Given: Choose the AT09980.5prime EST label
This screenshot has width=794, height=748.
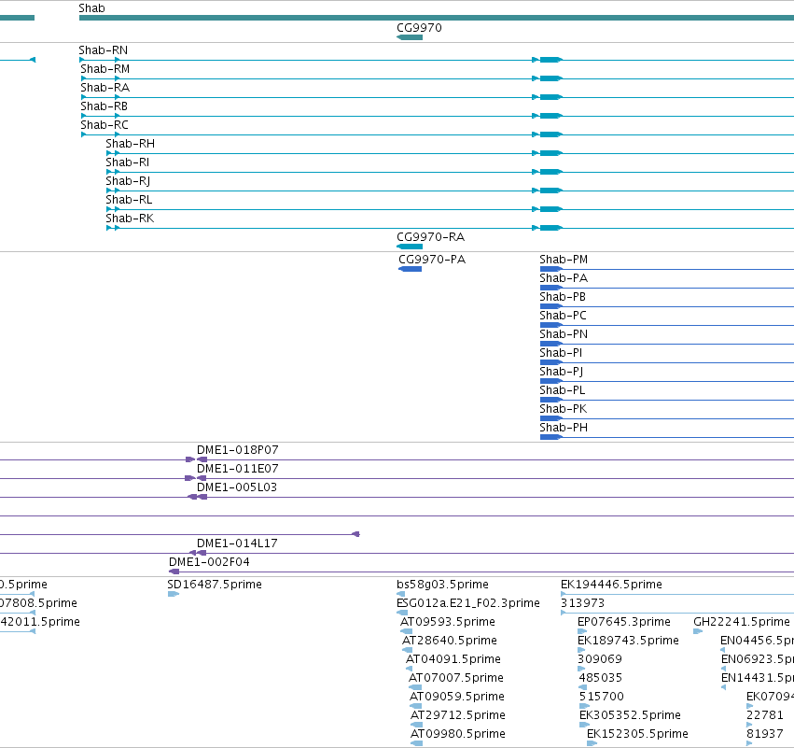Looking at the screenshot, I should pyautogui.click(x=458, y=734).
